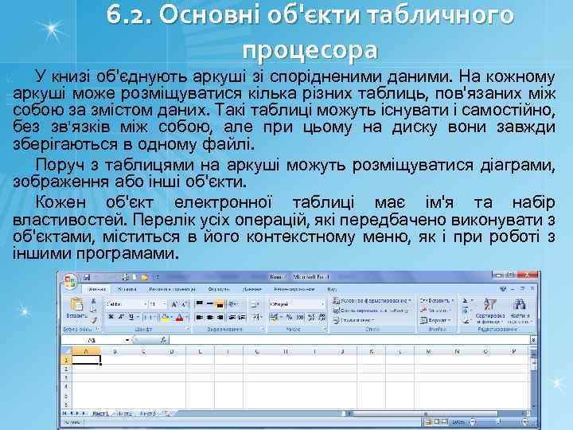Image resolution: width=573 pixels, height=430 pixels.
Task: Click the Accounting Number Format icon
Action: click(275, 318)
